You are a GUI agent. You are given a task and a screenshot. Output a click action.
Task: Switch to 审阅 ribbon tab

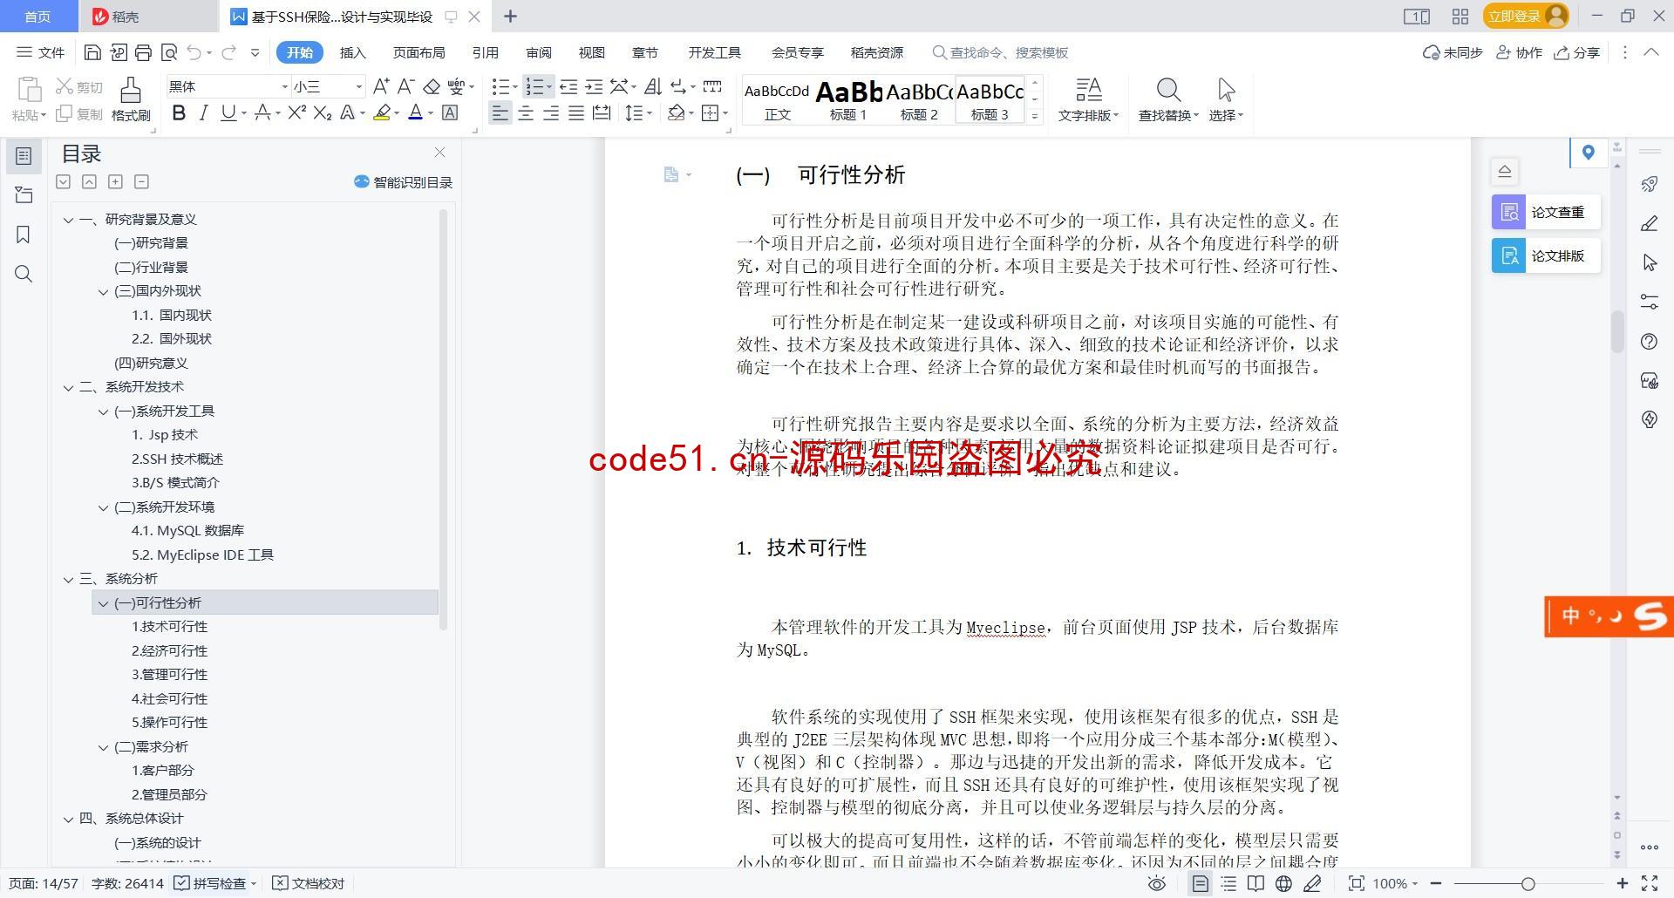pyautogui.click(x=538, y=52)
